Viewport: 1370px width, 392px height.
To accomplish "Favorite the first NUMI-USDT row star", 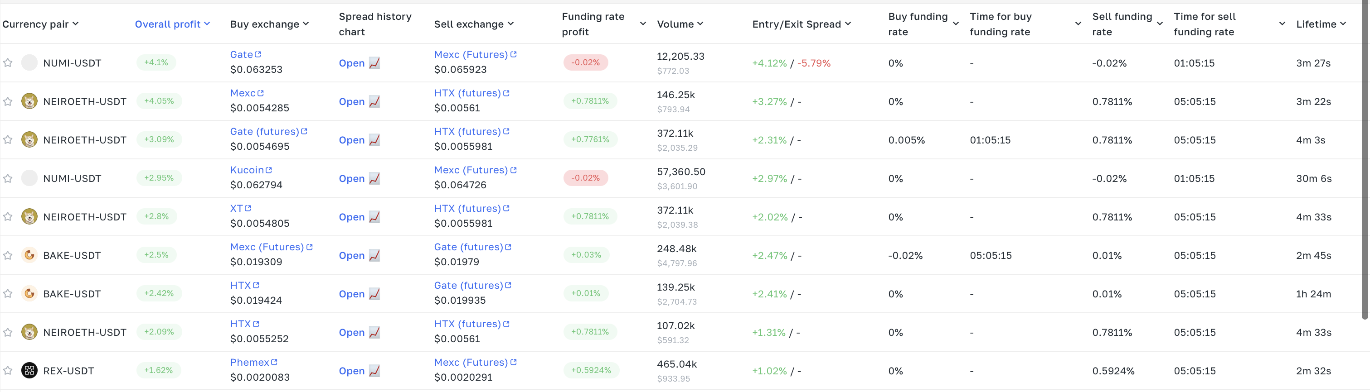I will click(8, 62).
